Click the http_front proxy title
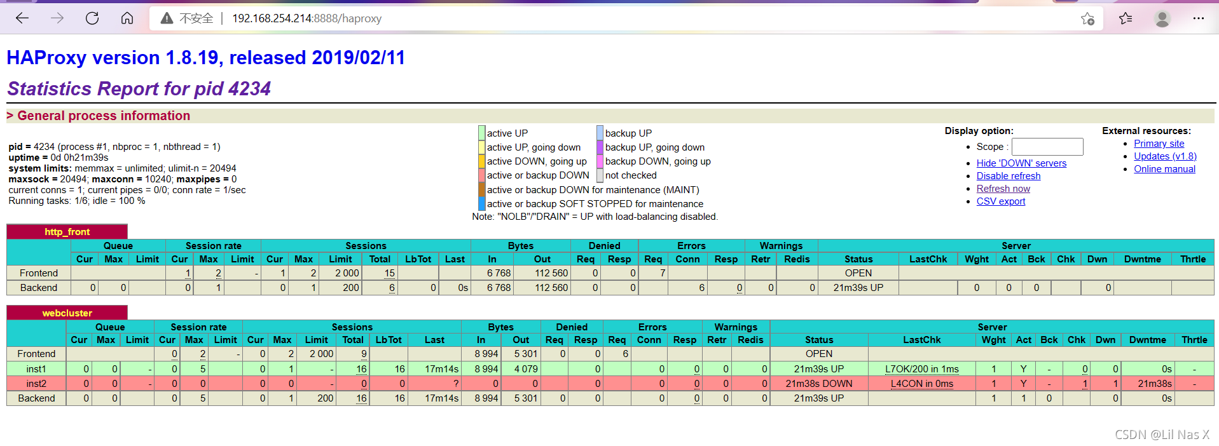 (x=67, y=232)
